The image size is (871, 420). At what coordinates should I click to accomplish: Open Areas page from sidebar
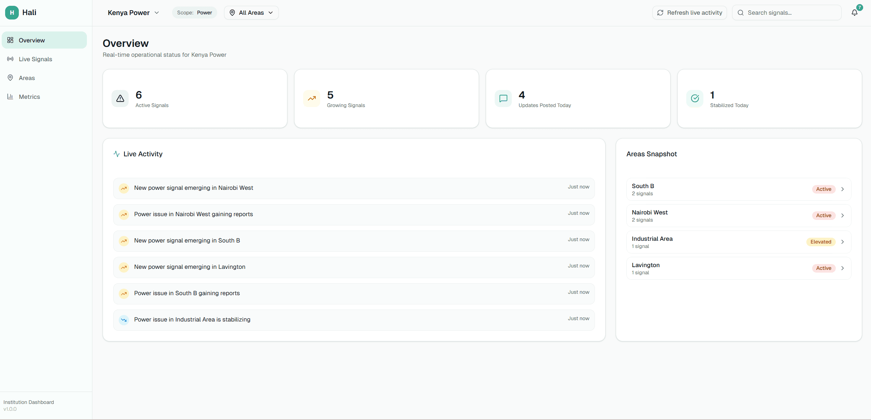(x=44, y=78)
